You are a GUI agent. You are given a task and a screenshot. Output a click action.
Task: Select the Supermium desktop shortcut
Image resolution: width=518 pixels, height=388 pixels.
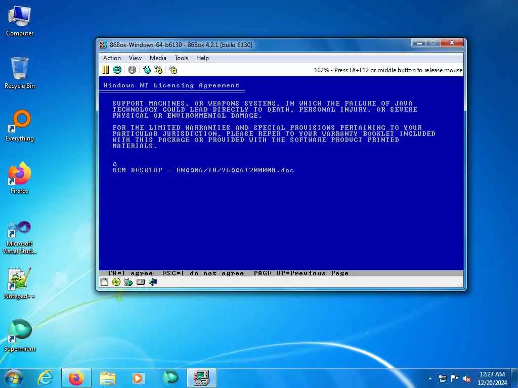(x=20, y=336)
